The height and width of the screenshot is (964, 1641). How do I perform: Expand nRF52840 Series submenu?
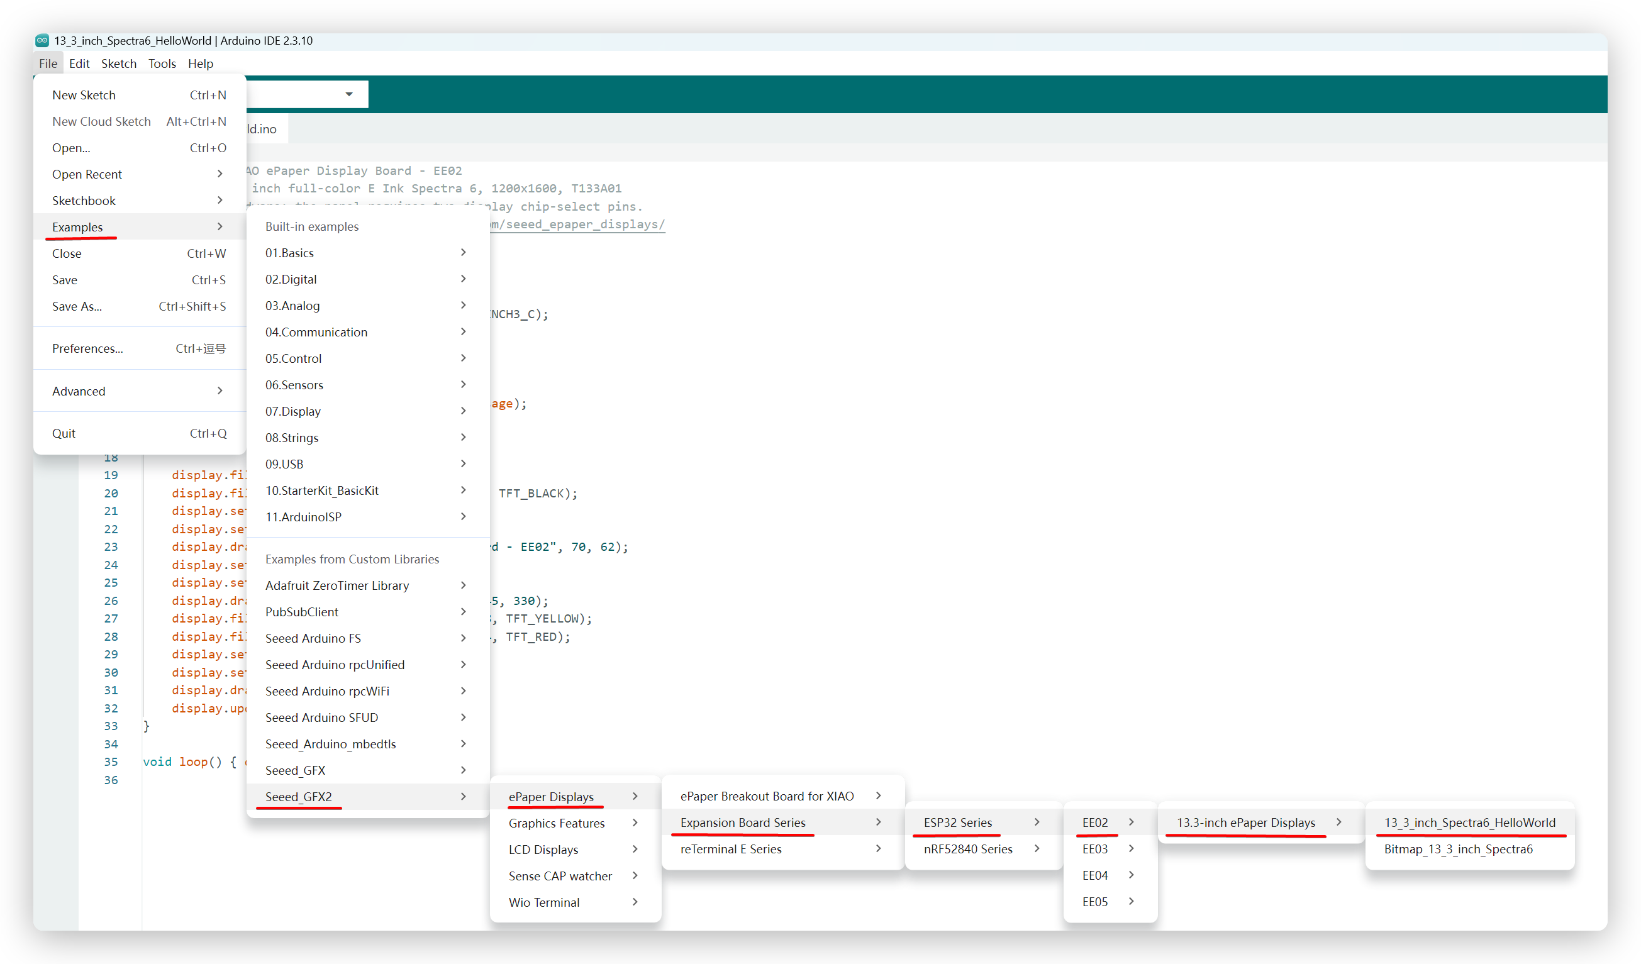[983, 849]
